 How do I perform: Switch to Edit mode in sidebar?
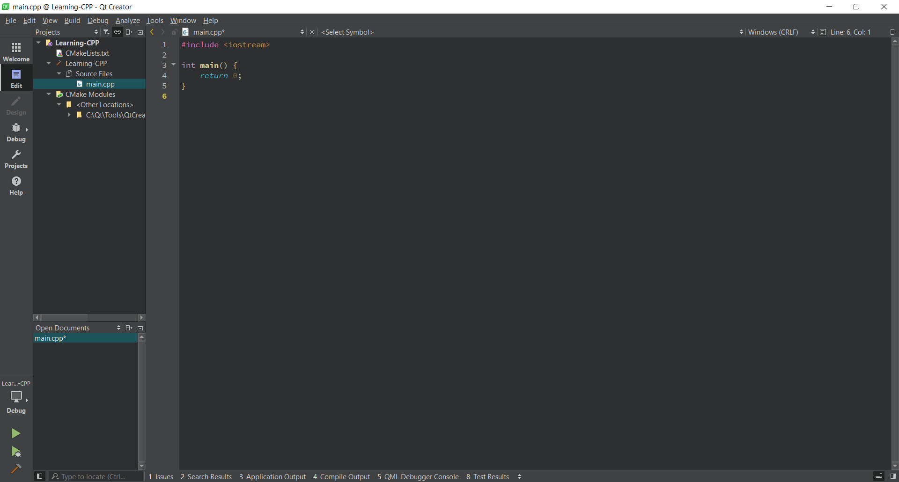pos(16,78)
